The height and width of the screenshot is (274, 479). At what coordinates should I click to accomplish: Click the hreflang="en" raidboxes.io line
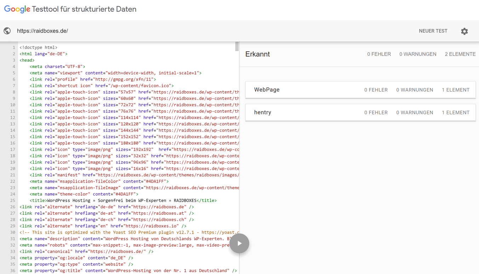tap(103, 226)
